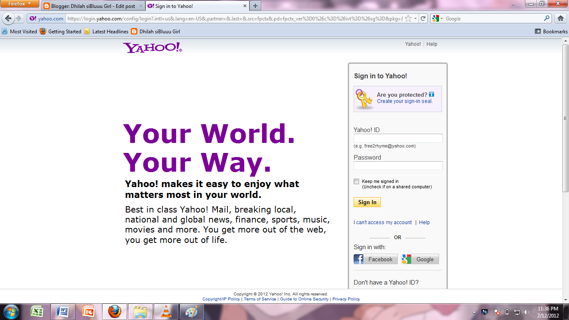Open the Create your sign-in seal link

(405, 101)
